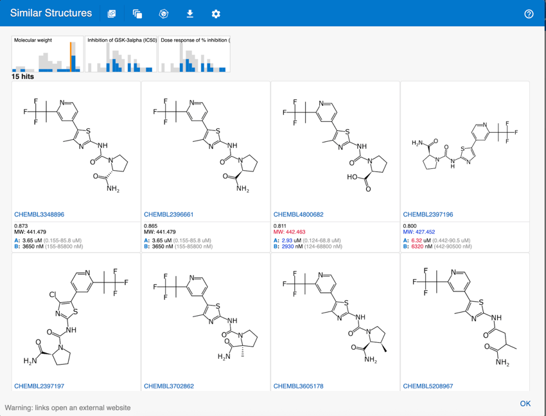Viewport: 546px width, 416px height.
Task: Go to the CHEMBL3605178 link
Action: [298, 386]
